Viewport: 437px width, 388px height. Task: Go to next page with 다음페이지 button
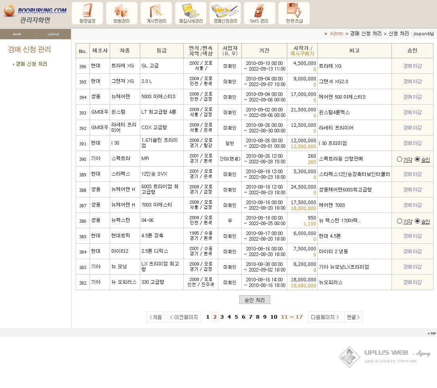click(x=325, y=317)
